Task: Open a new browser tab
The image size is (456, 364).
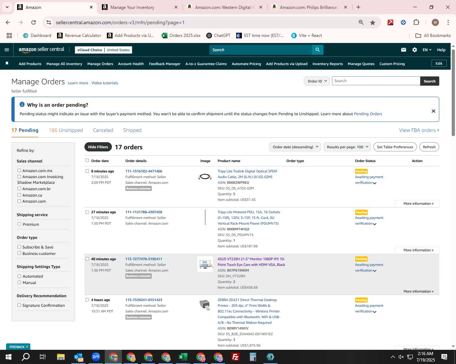Action: tap(358, 7)
